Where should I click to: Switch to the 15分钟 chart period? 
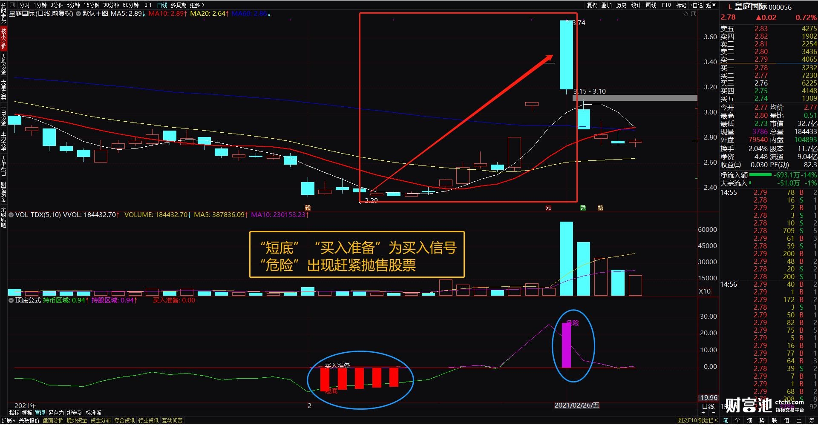pos(91,5)
